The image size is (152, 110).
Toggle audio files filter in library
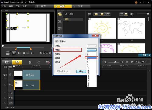tap(108, 14)
